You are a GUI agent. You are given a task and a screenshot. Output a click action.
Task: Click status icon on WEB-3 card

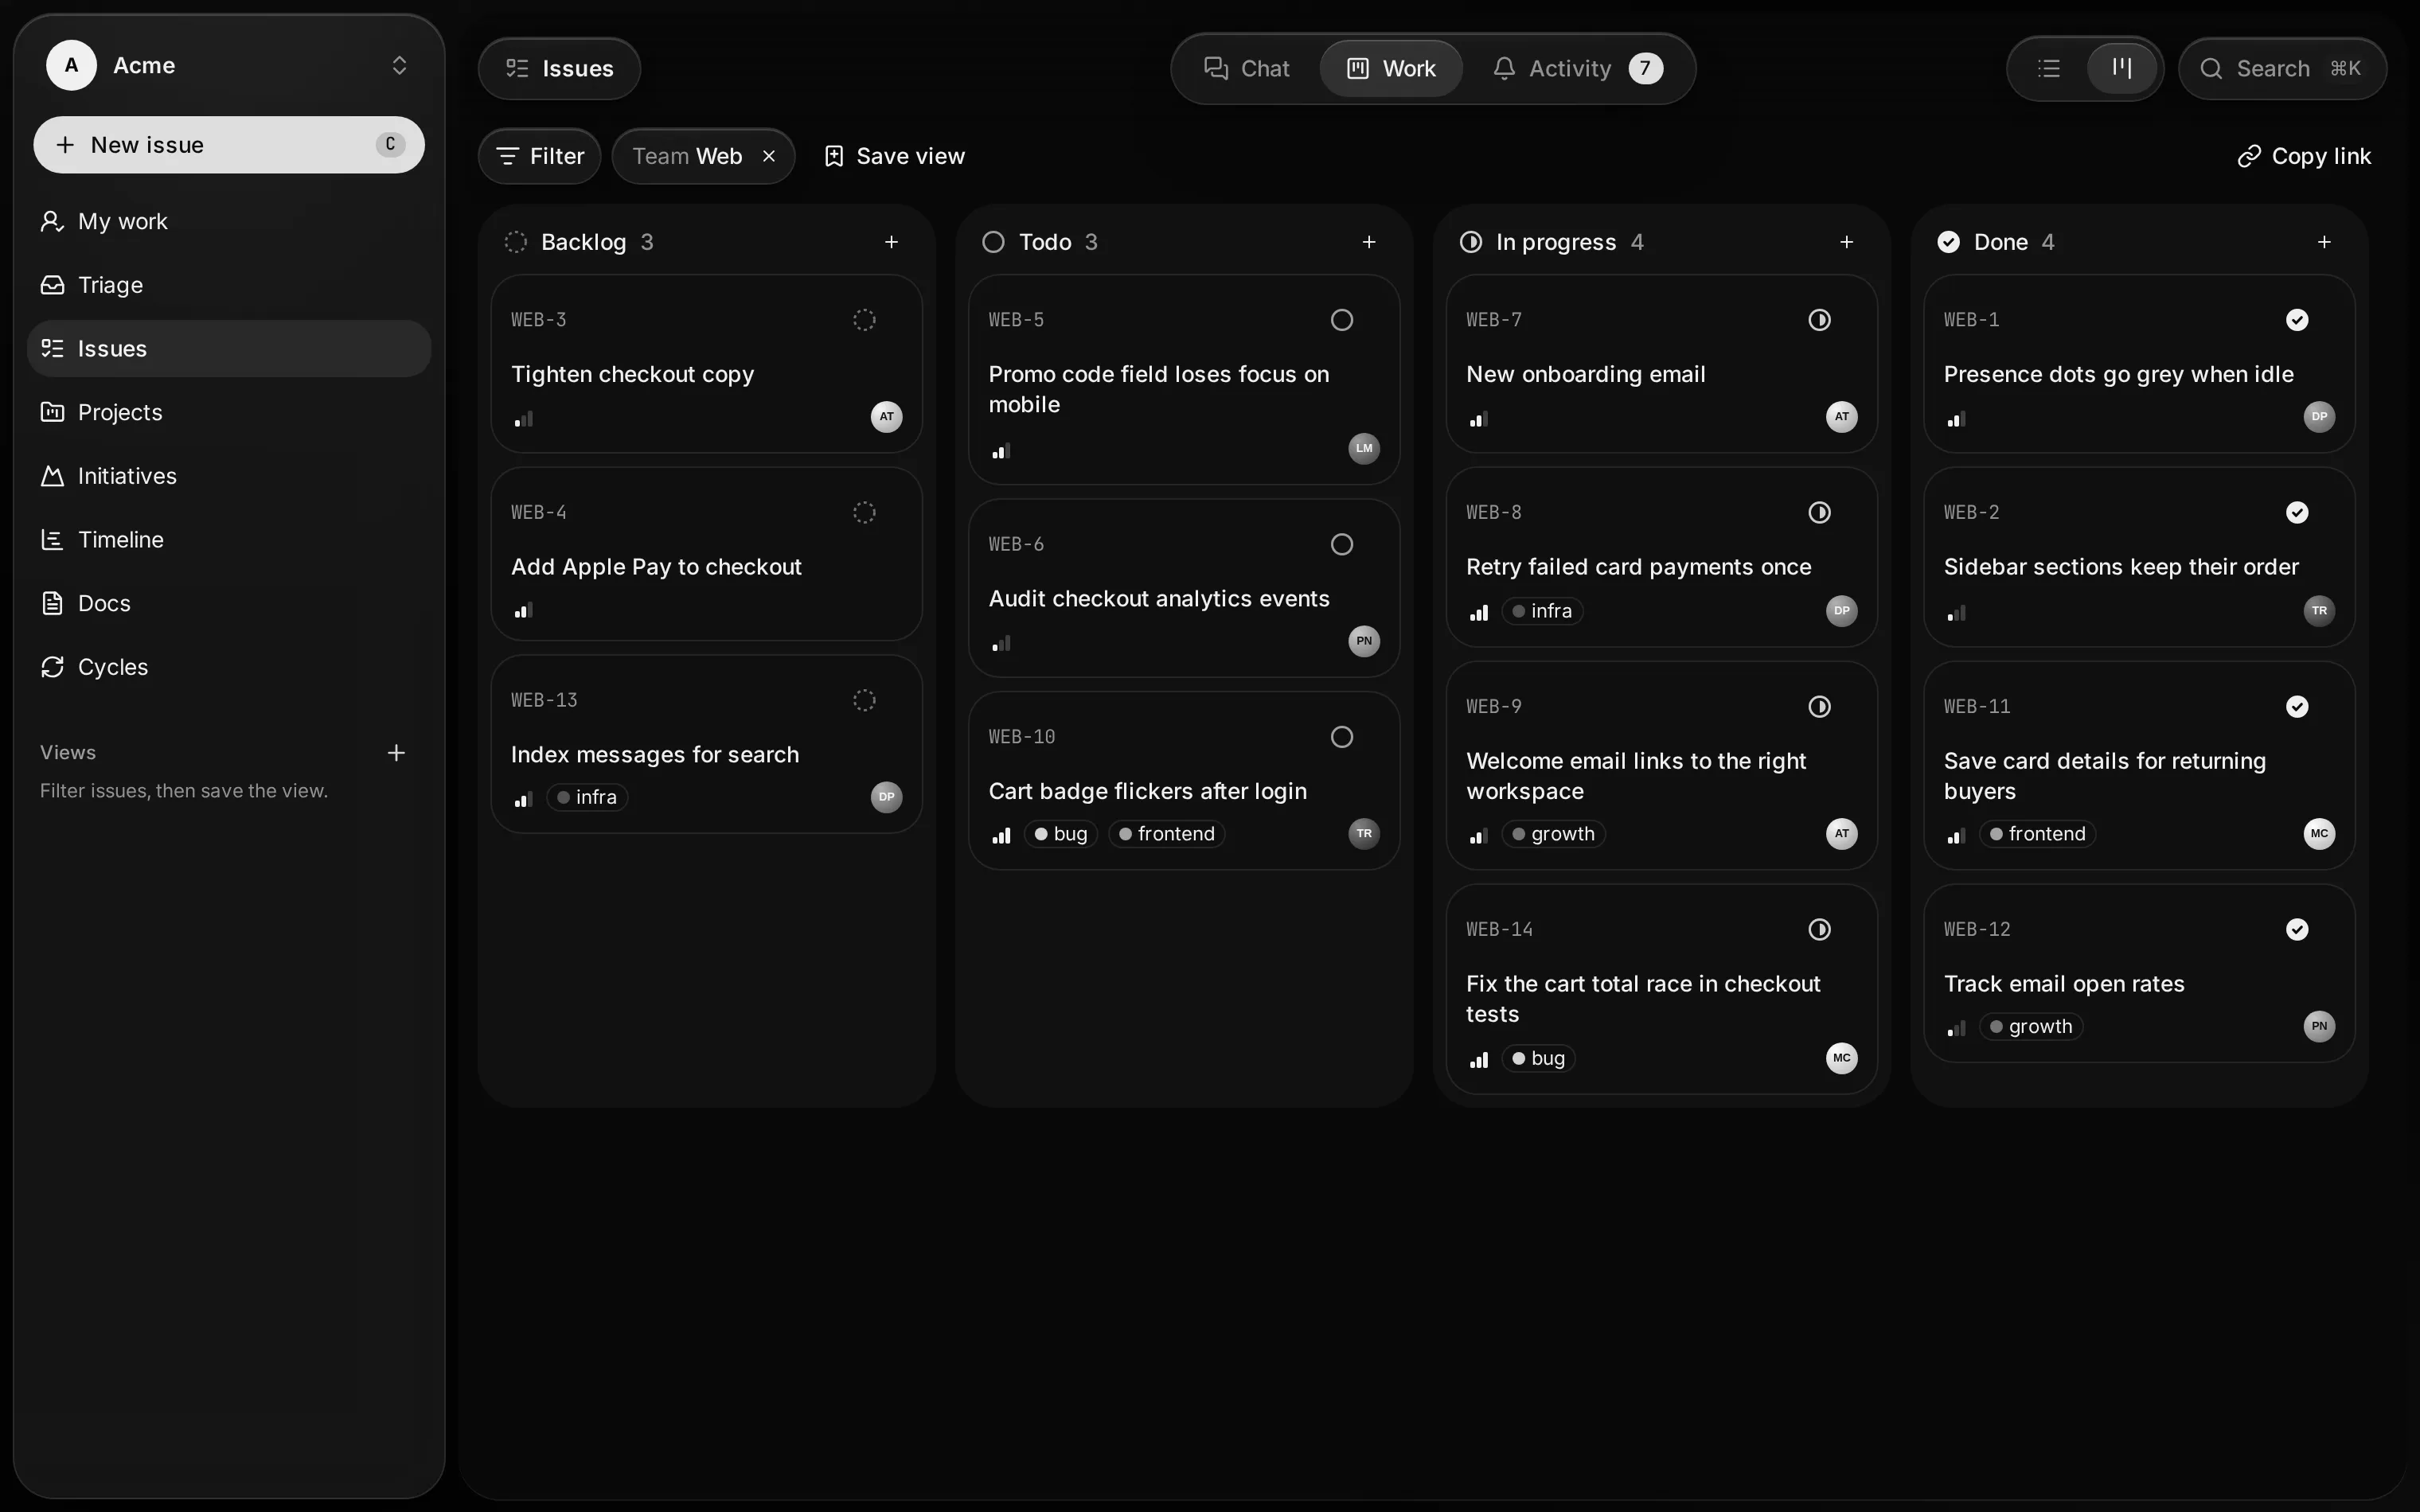point(864,320)
